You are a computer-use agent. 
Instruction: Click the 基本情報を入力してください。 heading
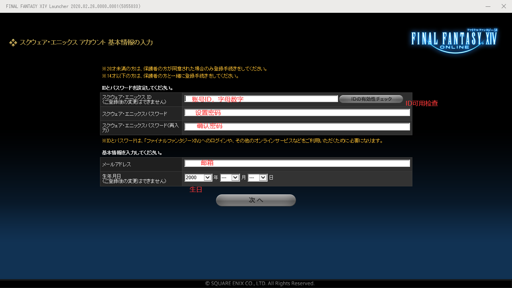point(132,153)
